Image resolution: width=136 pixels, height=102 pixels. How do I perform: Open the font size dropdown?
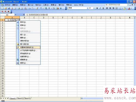(94, 8)
